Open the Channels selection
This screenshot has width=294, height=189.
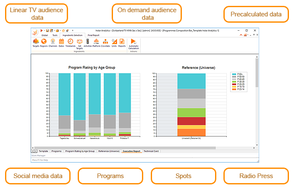(x=52, y=42)
